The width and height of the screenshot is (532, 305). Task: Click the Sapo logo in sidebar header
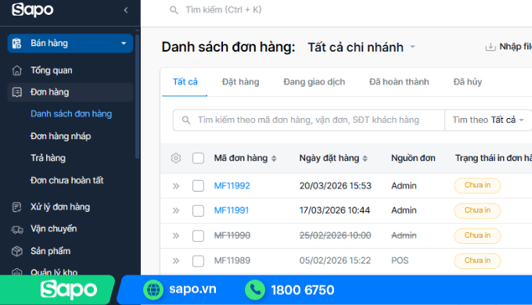coord(33,9)
